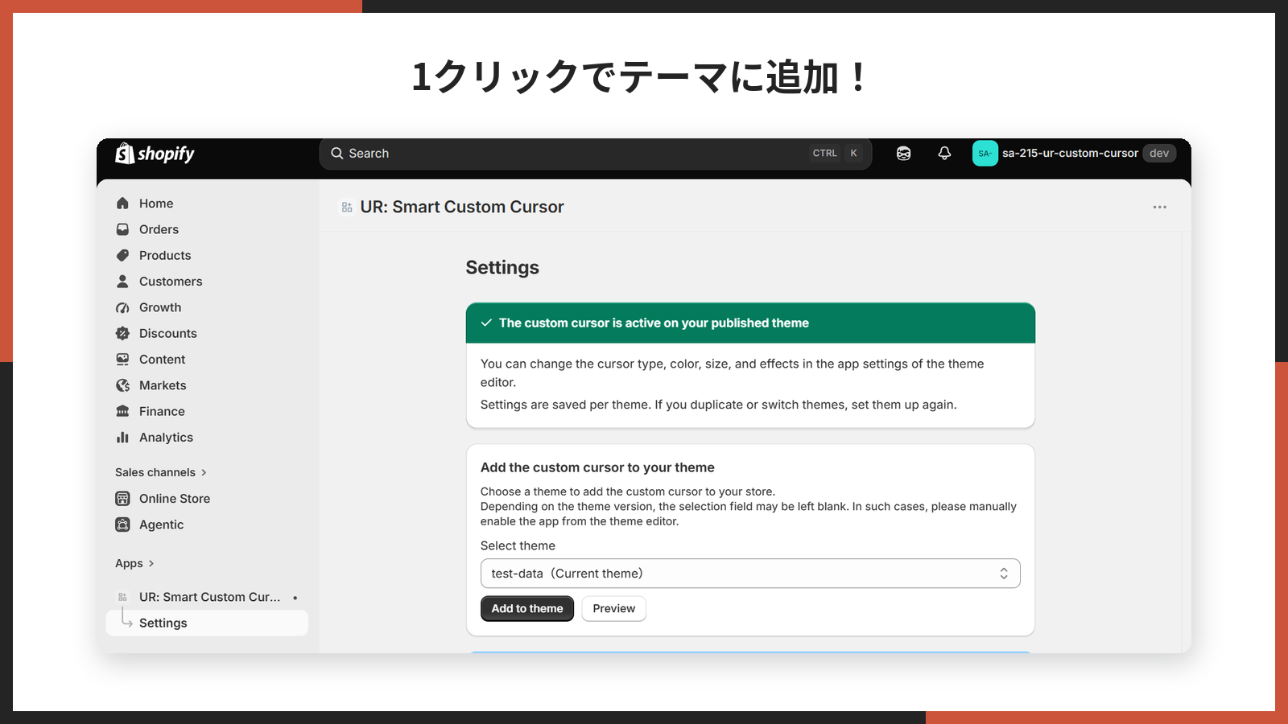Click the CTRL K shortcut hint

click(x=836, y=154)
